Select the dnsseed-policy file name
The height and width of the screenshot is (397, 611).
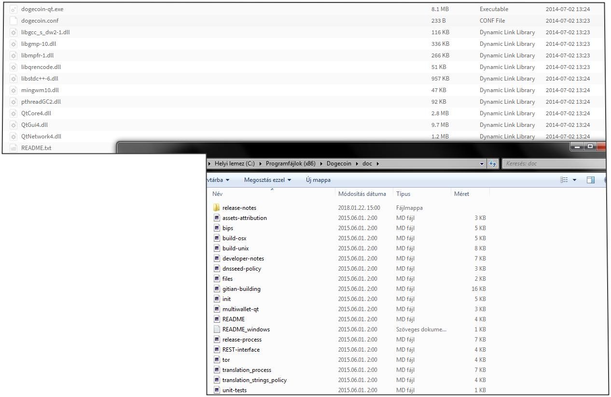pyautogui.click(x=242, y=269)
